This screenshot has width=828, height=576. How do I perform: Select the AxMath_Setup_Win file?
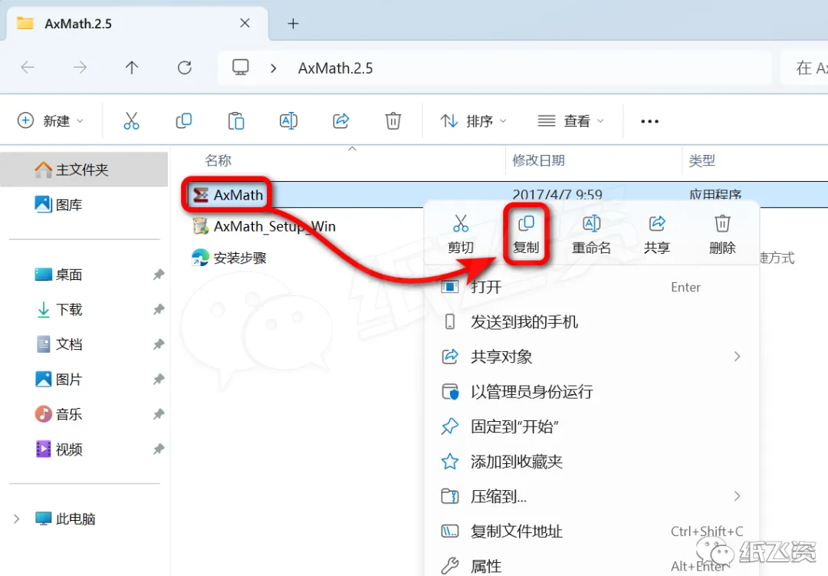[264, 226]
